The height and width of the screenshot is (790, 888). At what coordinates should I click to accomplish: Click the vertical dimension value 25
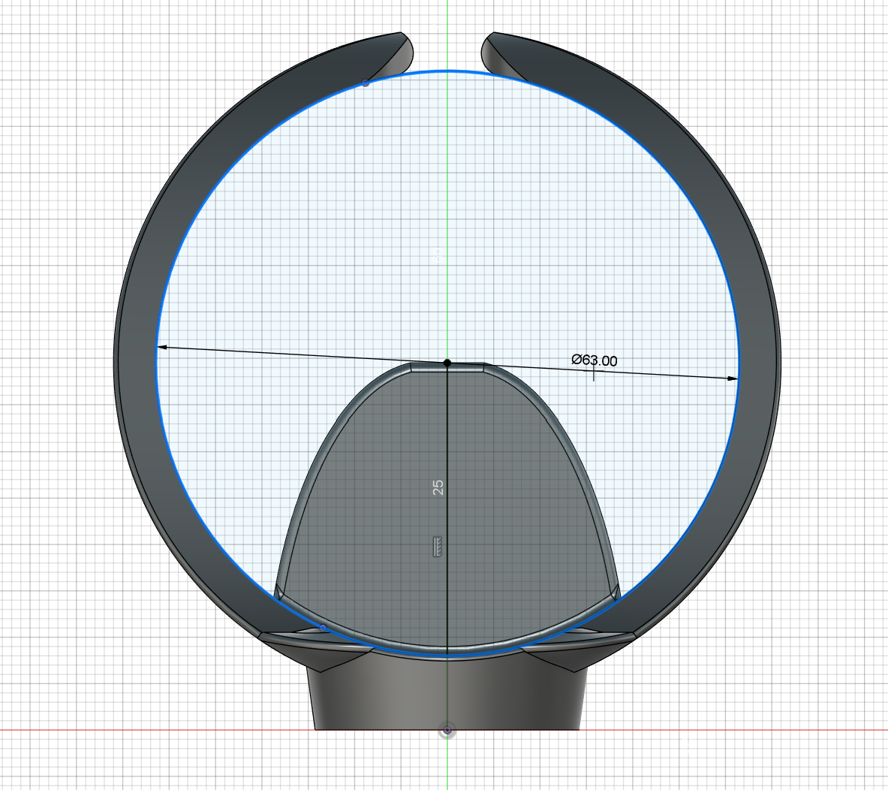coord(438,487)
